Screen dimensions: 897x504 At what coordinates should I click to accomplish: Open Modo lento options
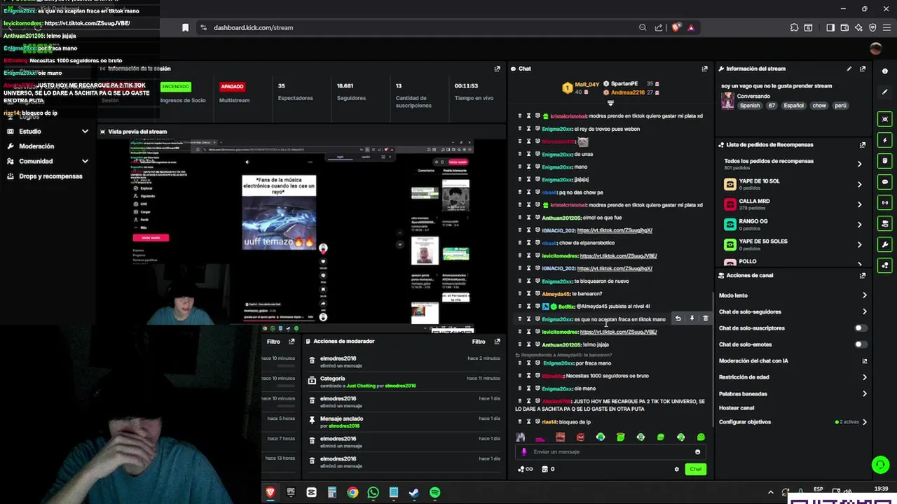(793, 295)
